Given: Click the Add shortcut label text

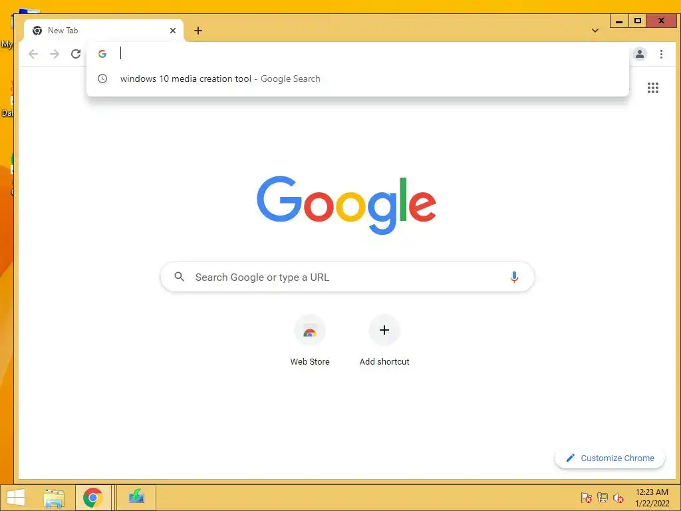Looking at the screenshot, I should click(384, 361).
